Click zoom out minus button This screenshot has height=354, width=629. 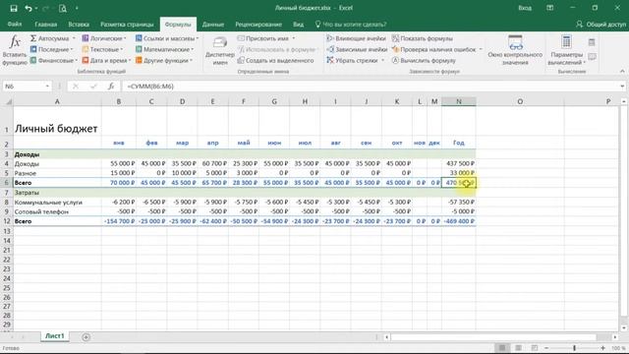tap(546, 348)
